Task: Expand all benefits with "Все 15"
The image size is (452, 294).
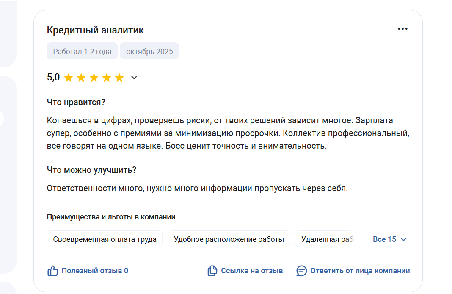Action: click(x=384, y=239)
